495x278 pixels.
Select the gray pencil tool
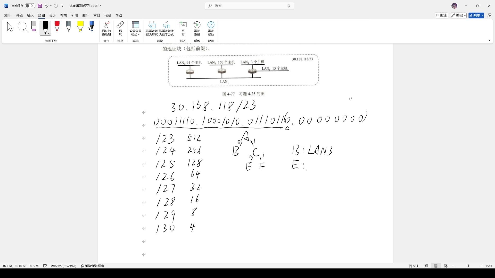pos(69,27)
